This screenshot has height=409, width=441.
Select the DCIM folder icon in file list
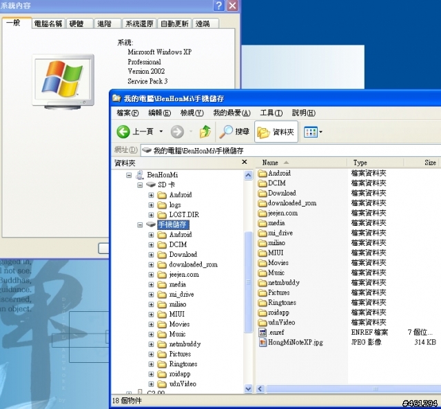click(263, 183)
